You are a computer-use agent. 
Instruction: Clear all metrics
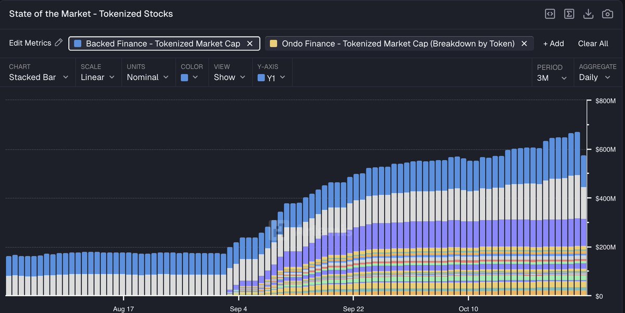coord(593,44)
